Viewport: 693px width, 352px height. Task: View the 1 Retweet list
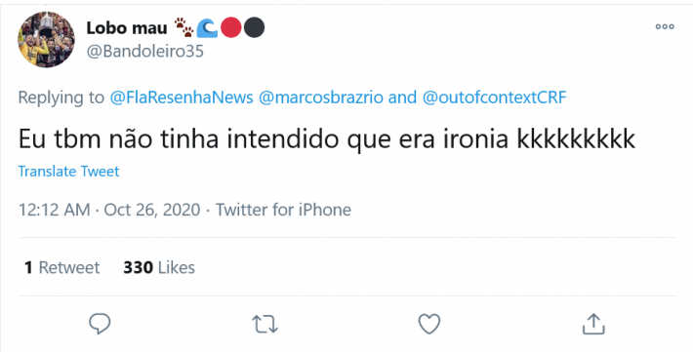(x=61, y=267)
